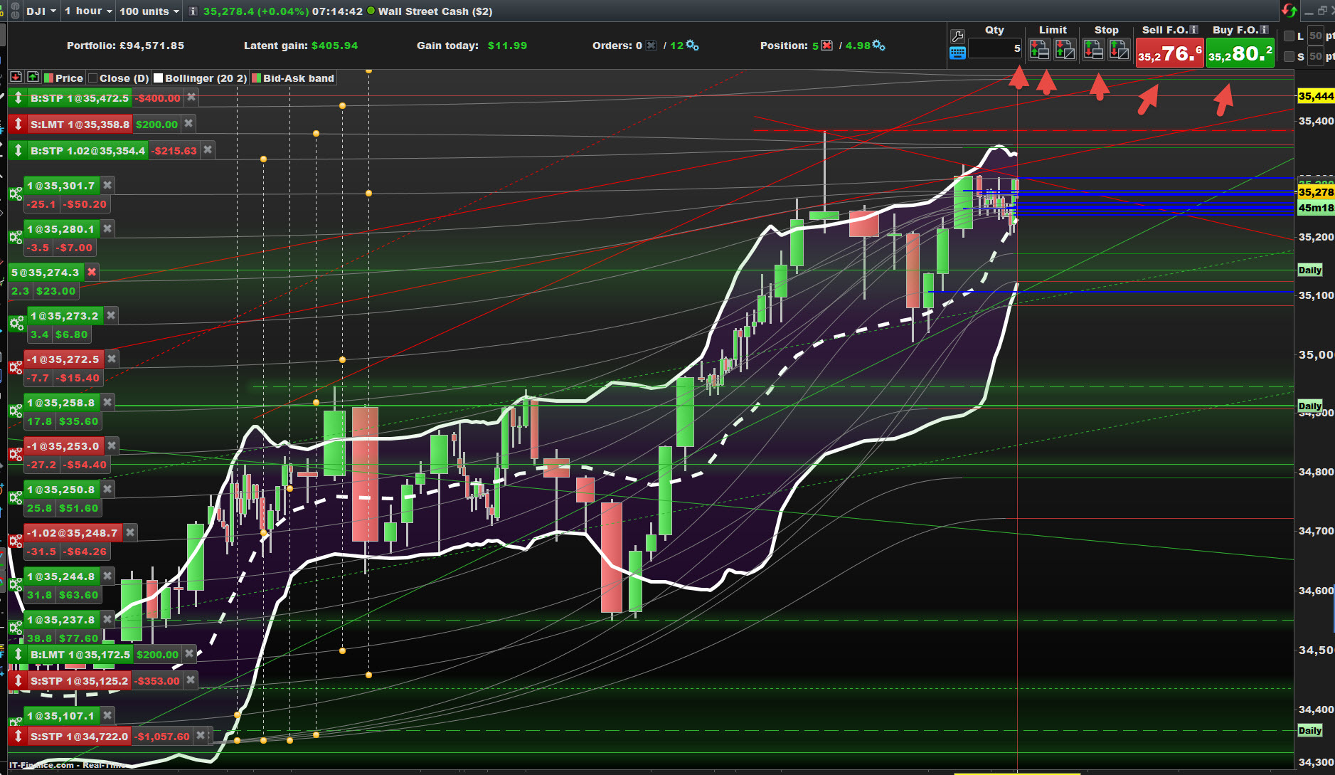Click move arrows on S:LMT 1@35,358.8 order
The height and width of the screenshot is (775, 1335).
[x=18, y=125]
